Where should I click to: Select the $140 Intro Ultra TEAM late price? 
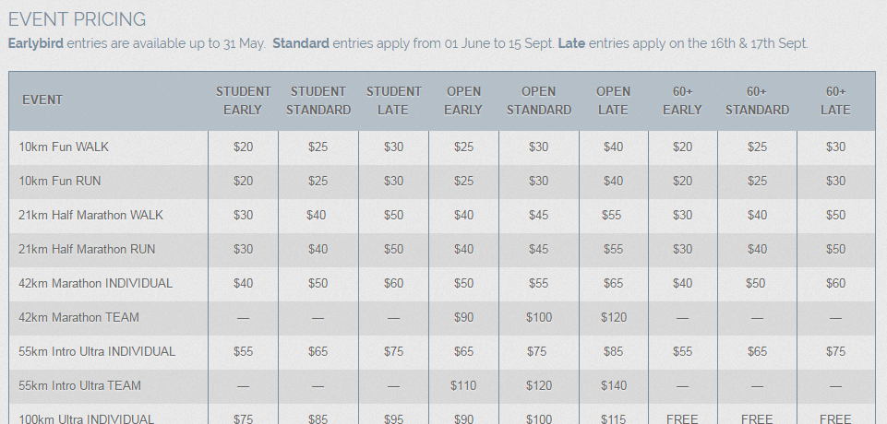pos(613,385)
